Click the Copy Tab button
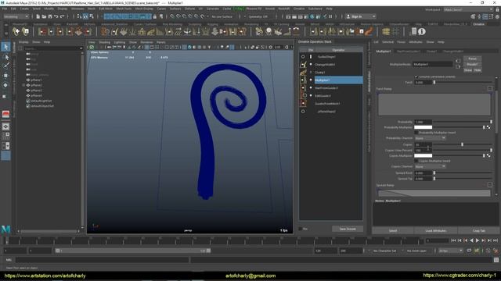The height and width of the screenshot is (281, 501). pos(478,231)
